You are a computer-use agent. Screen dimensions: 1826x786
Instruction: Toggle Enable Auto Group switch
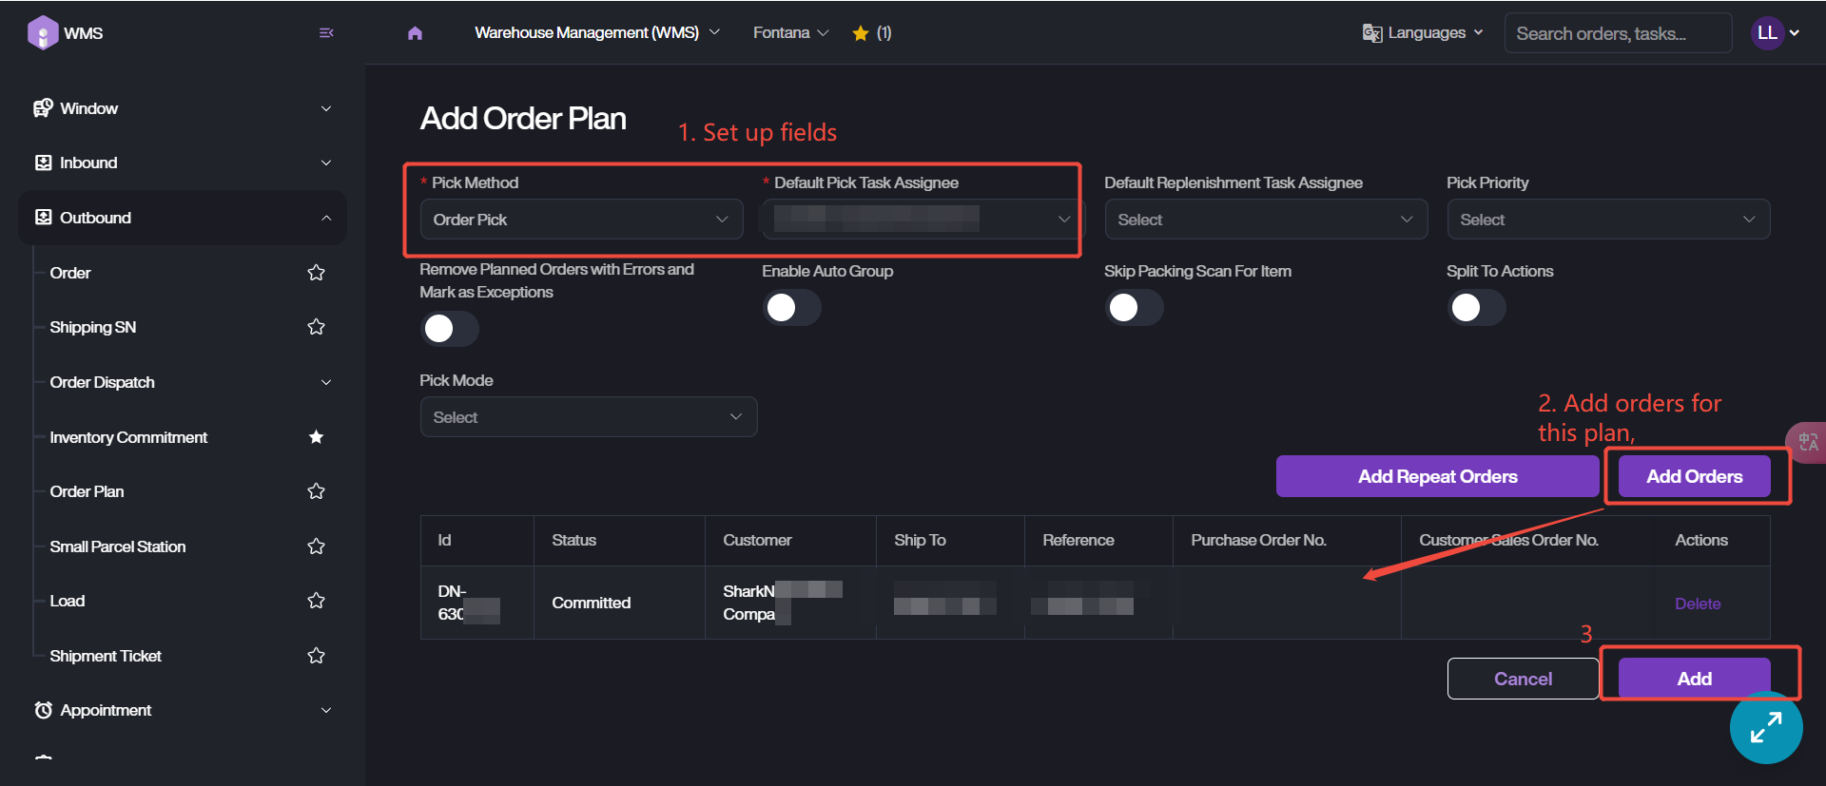point(792,307)
